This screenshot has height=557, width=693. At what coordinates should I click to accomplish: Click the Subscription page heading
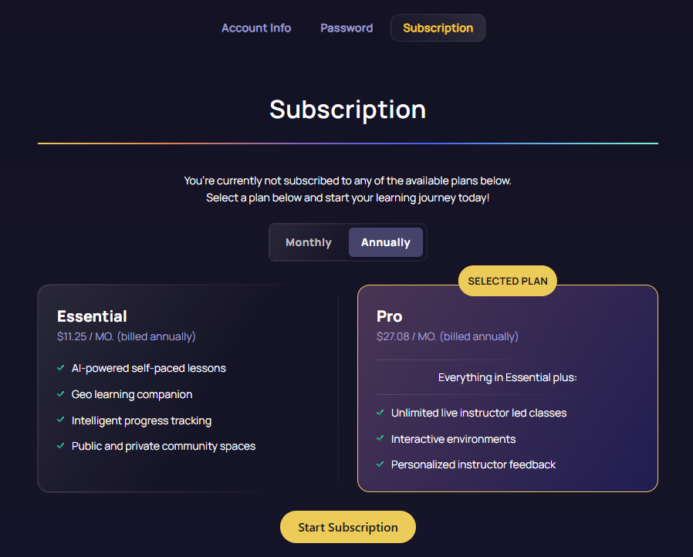[x=347, y=109]
